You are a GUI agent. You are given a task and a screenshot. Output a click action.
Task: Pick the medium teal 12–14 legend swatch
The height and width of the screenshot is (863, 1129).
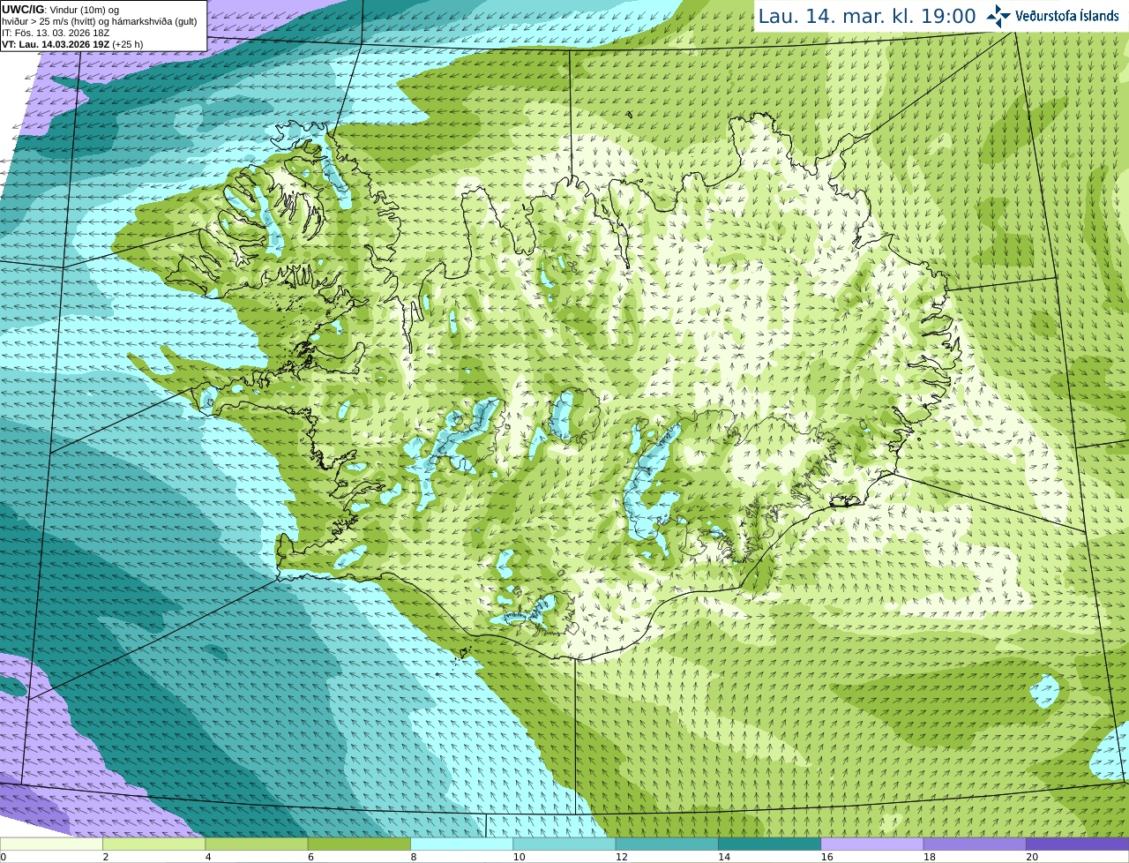[x=667, y=844]
